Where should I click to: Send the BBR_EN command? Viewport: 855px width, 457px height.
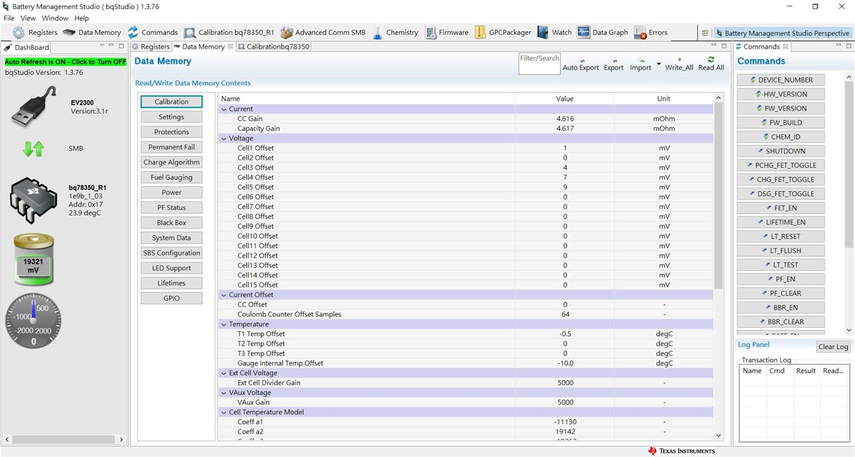pos(781,307)
